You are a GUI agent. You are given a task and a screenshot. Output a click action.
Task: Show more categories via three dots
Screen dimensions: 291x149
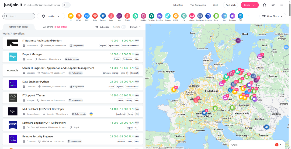(x=248, y=16)
